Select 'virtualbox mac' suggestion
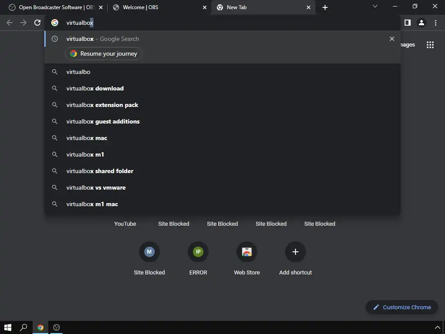The width and height of the screenshot is (445, 334). (222, 138)
